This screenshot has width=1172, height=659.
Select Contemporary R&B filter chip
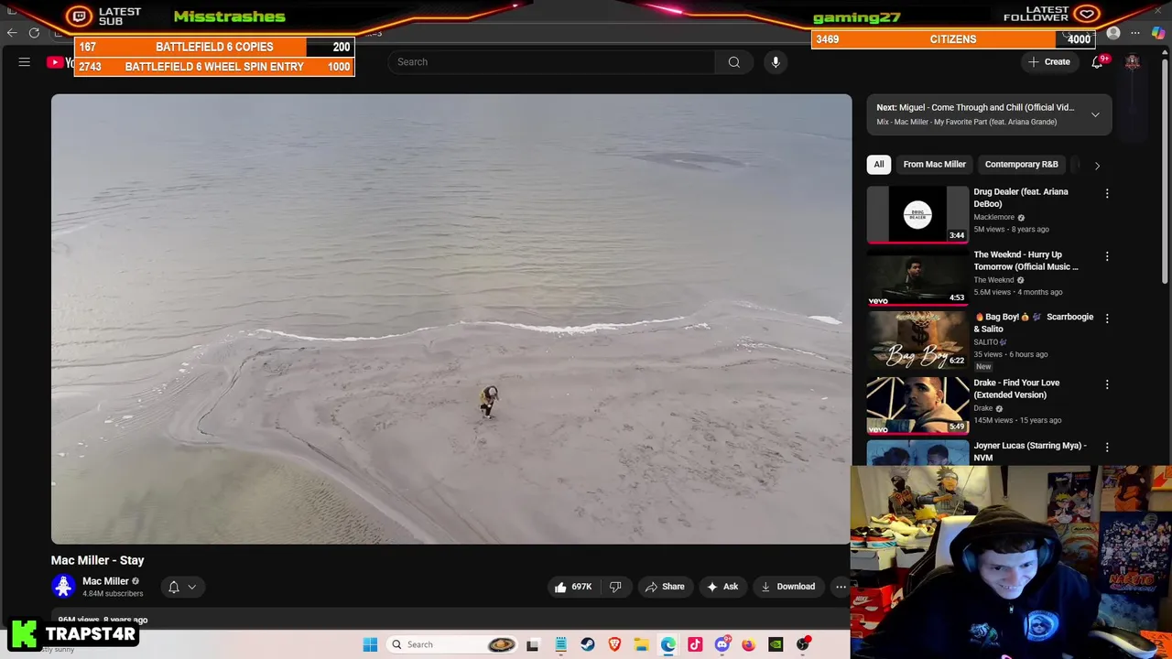click(1021, 165)
